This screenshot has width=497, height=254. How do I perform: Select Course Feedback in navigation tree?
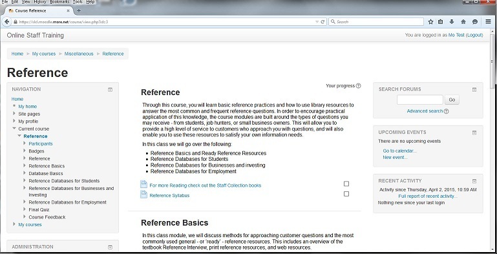pos(47,217)
